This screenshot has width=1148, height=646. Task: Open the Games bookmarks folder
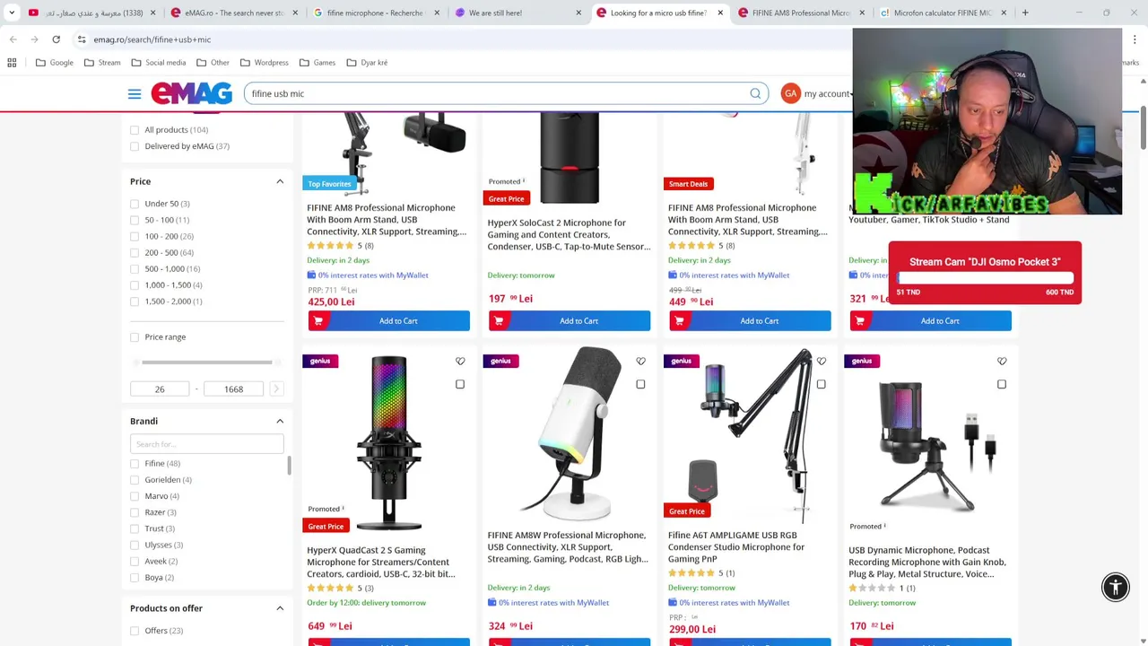pyautogui.click(x=317, y=63)
